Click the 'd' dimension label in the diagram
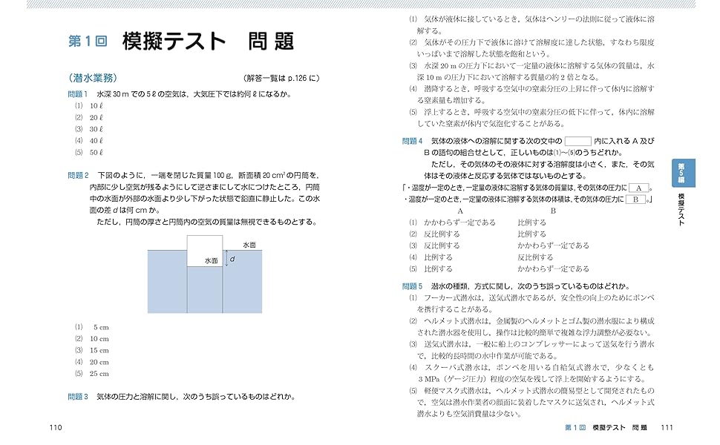Viewport: 720px width, 445px height. click(232, 259)
